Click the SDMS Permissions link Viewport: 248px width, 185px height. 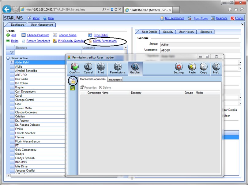(x=105, y=41)
